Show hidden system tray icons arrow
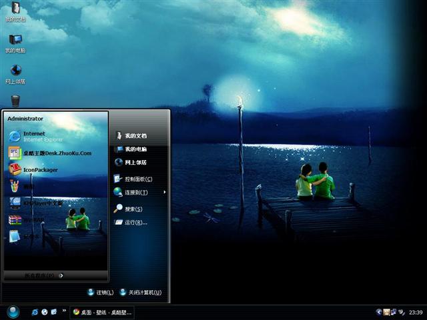 pos(379,311)
